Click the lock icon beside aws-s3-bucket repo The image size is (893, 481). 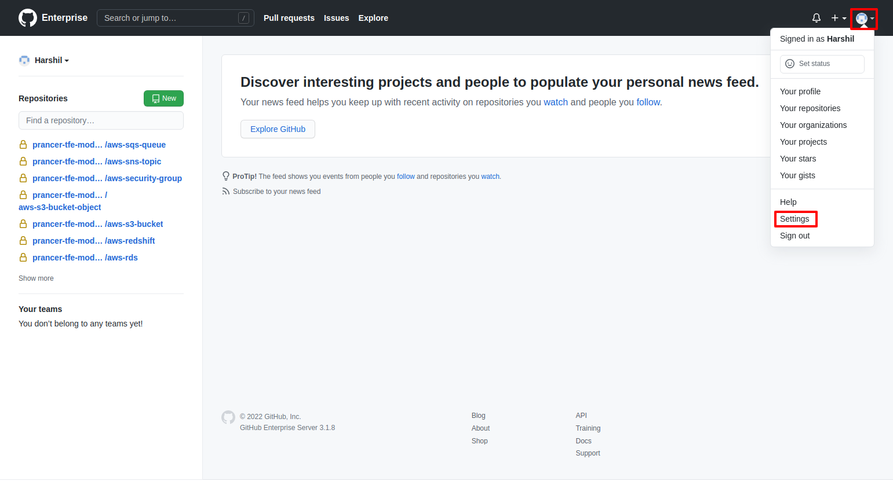tap(23, 224)
